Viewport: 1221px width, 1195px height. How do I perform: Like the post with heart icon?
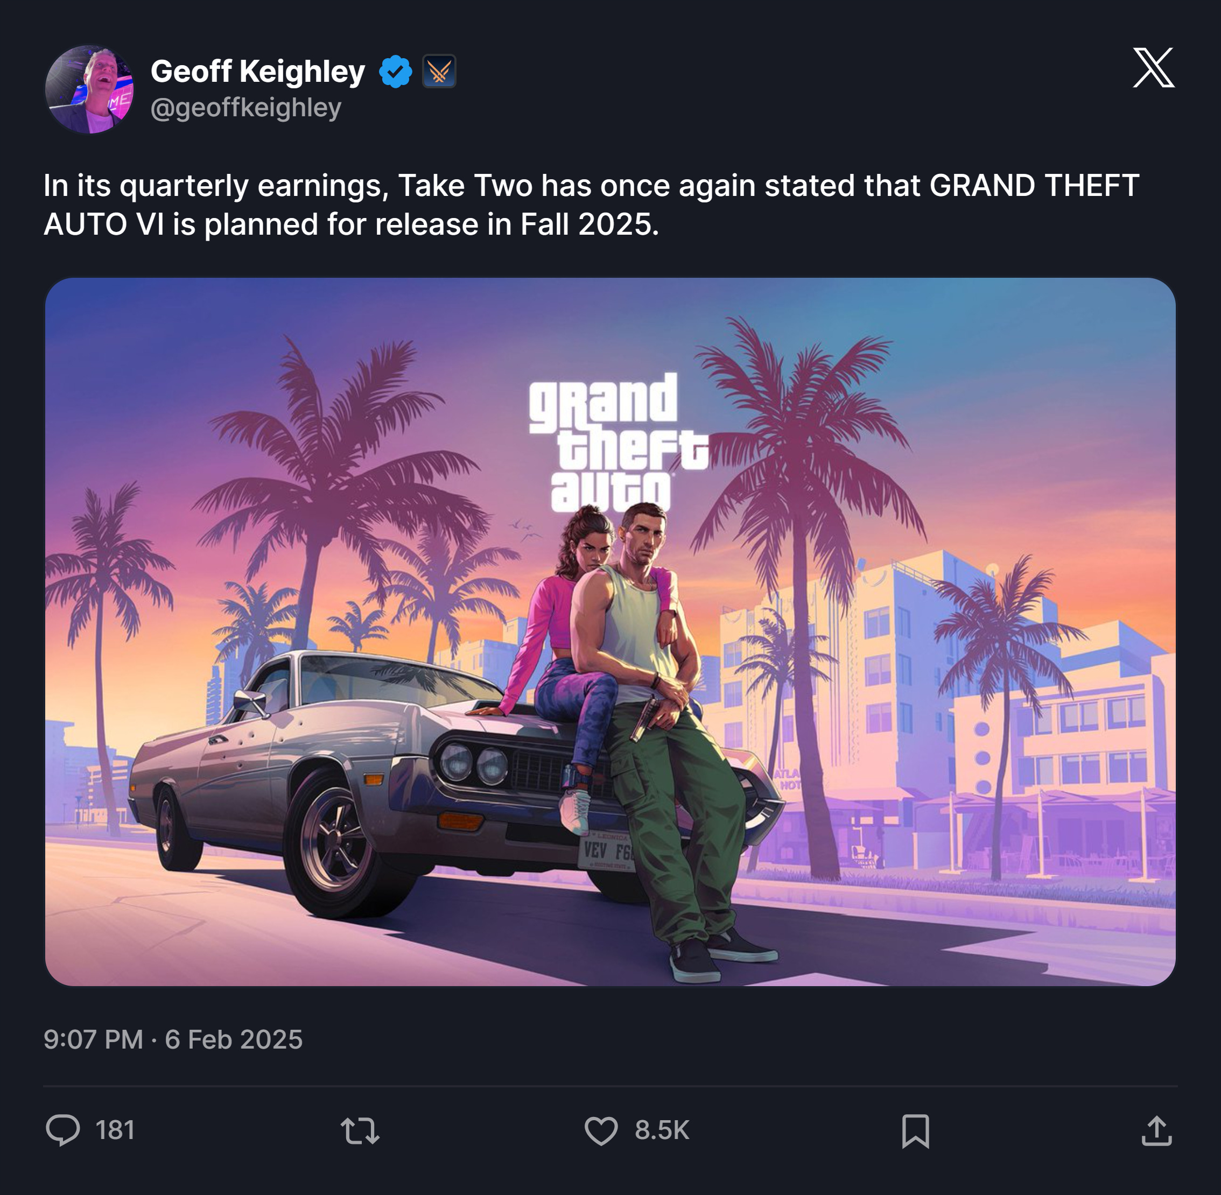pyautogui.click(x=601, y=1130)
